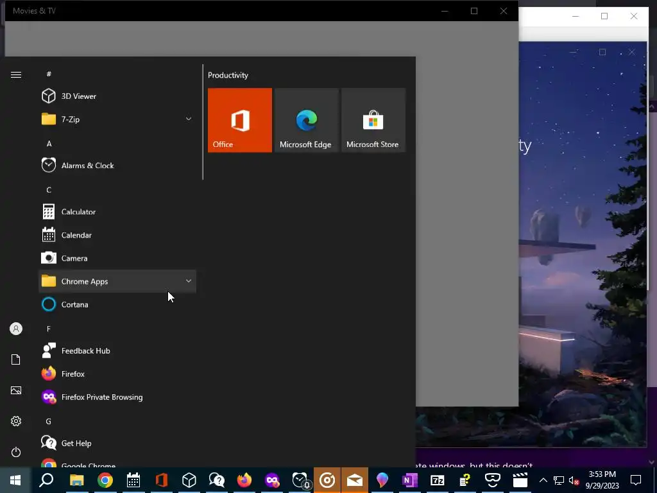
Task: Click the Power icon in Start sidebar
Action: [16, 452]
